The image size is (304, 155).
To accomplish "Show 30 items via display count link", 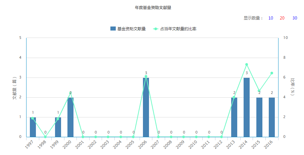I will tap(295, 18).
